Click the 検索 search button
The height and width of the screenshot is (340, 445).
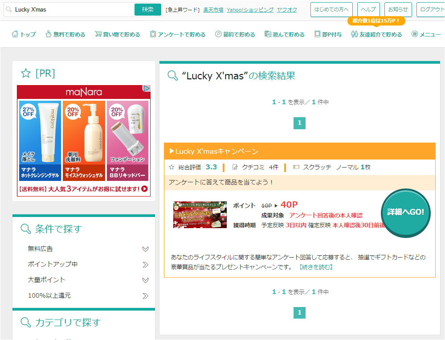point(147,9)
